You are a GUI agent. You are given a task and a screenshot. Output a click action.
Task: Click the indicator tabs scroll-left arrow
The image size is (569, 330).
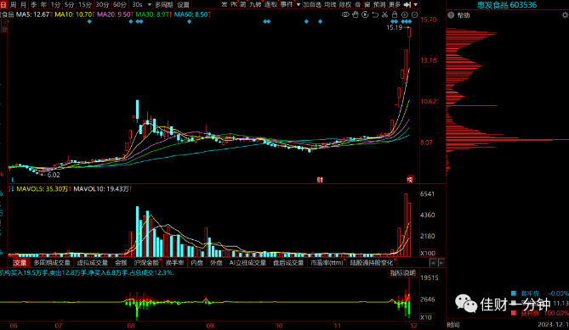tap(433, 263)
